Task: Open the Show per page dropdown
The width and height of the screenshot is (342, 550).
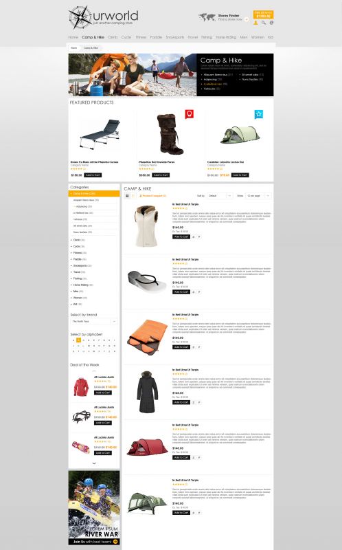Action: coord(258,196)
